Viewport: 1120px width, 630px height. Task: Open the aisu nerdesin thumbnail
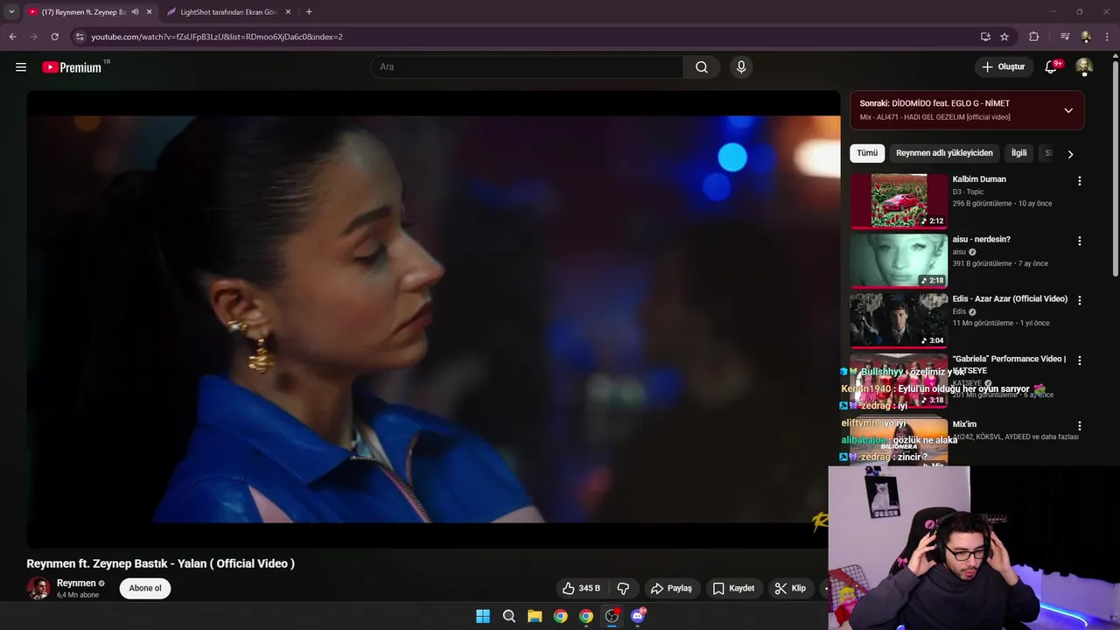[x=899, y=260]
